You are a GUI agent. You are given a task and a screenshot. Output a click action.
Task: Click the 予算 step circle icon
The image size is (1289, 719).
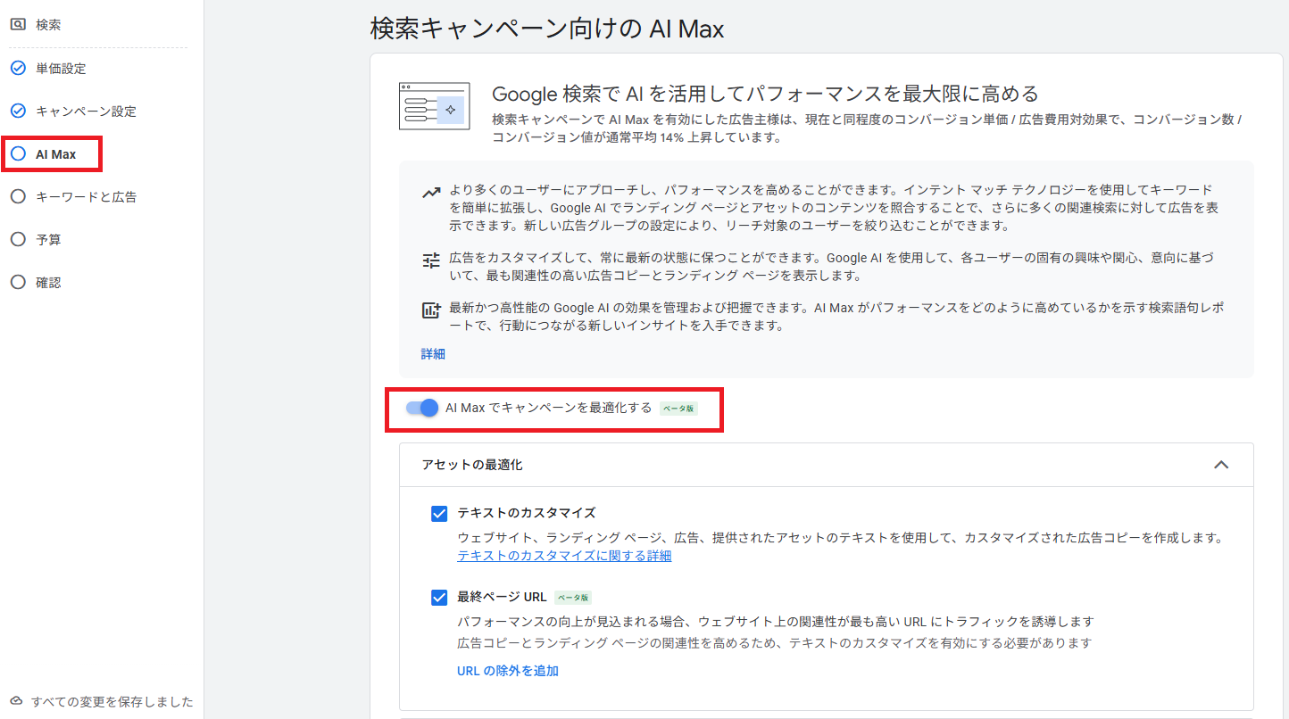point(18,239)
